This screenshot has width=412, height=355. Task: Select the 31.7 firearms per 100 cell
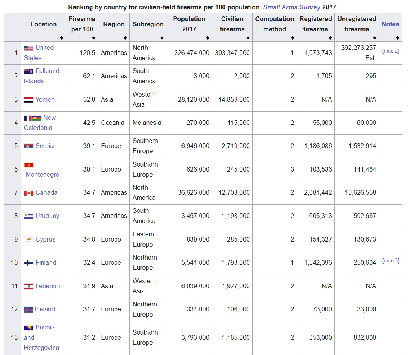click(82, 309)
